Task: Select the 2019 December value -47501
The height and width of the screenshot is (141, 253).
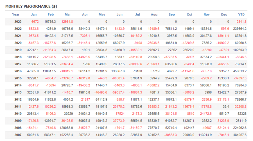Action: (224, 50)
